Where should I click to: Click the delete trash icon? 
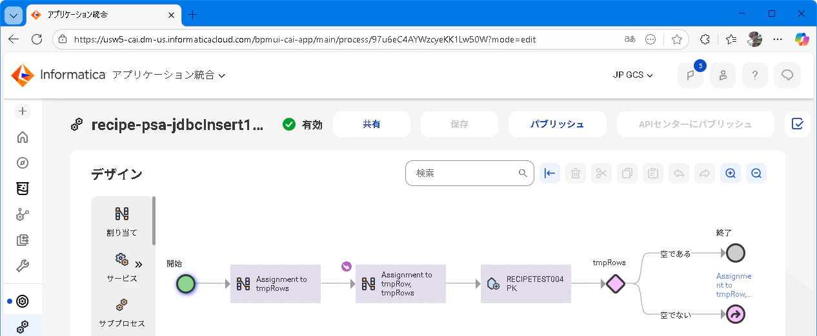tap(576, 173)
